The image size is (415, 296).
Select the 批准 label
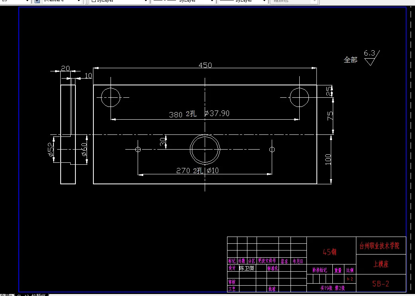[272, 289]
